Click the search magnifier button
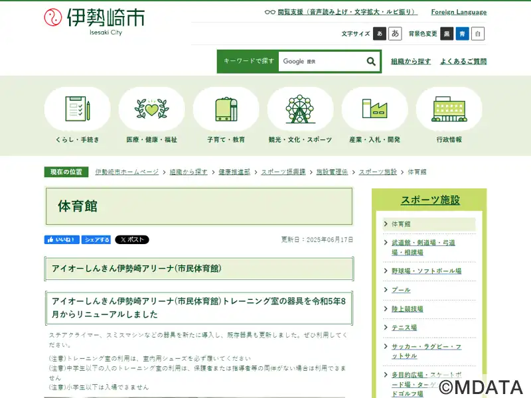This screenshot has height=398, width=531. click(371, 62)
